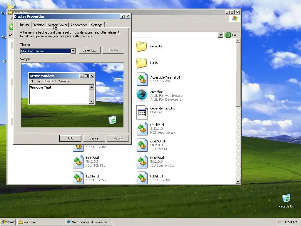This screenshot has width=301, height=226.
Task: Click the 'AccessibleMarshal.dll' file name
Action: (165, 77)
